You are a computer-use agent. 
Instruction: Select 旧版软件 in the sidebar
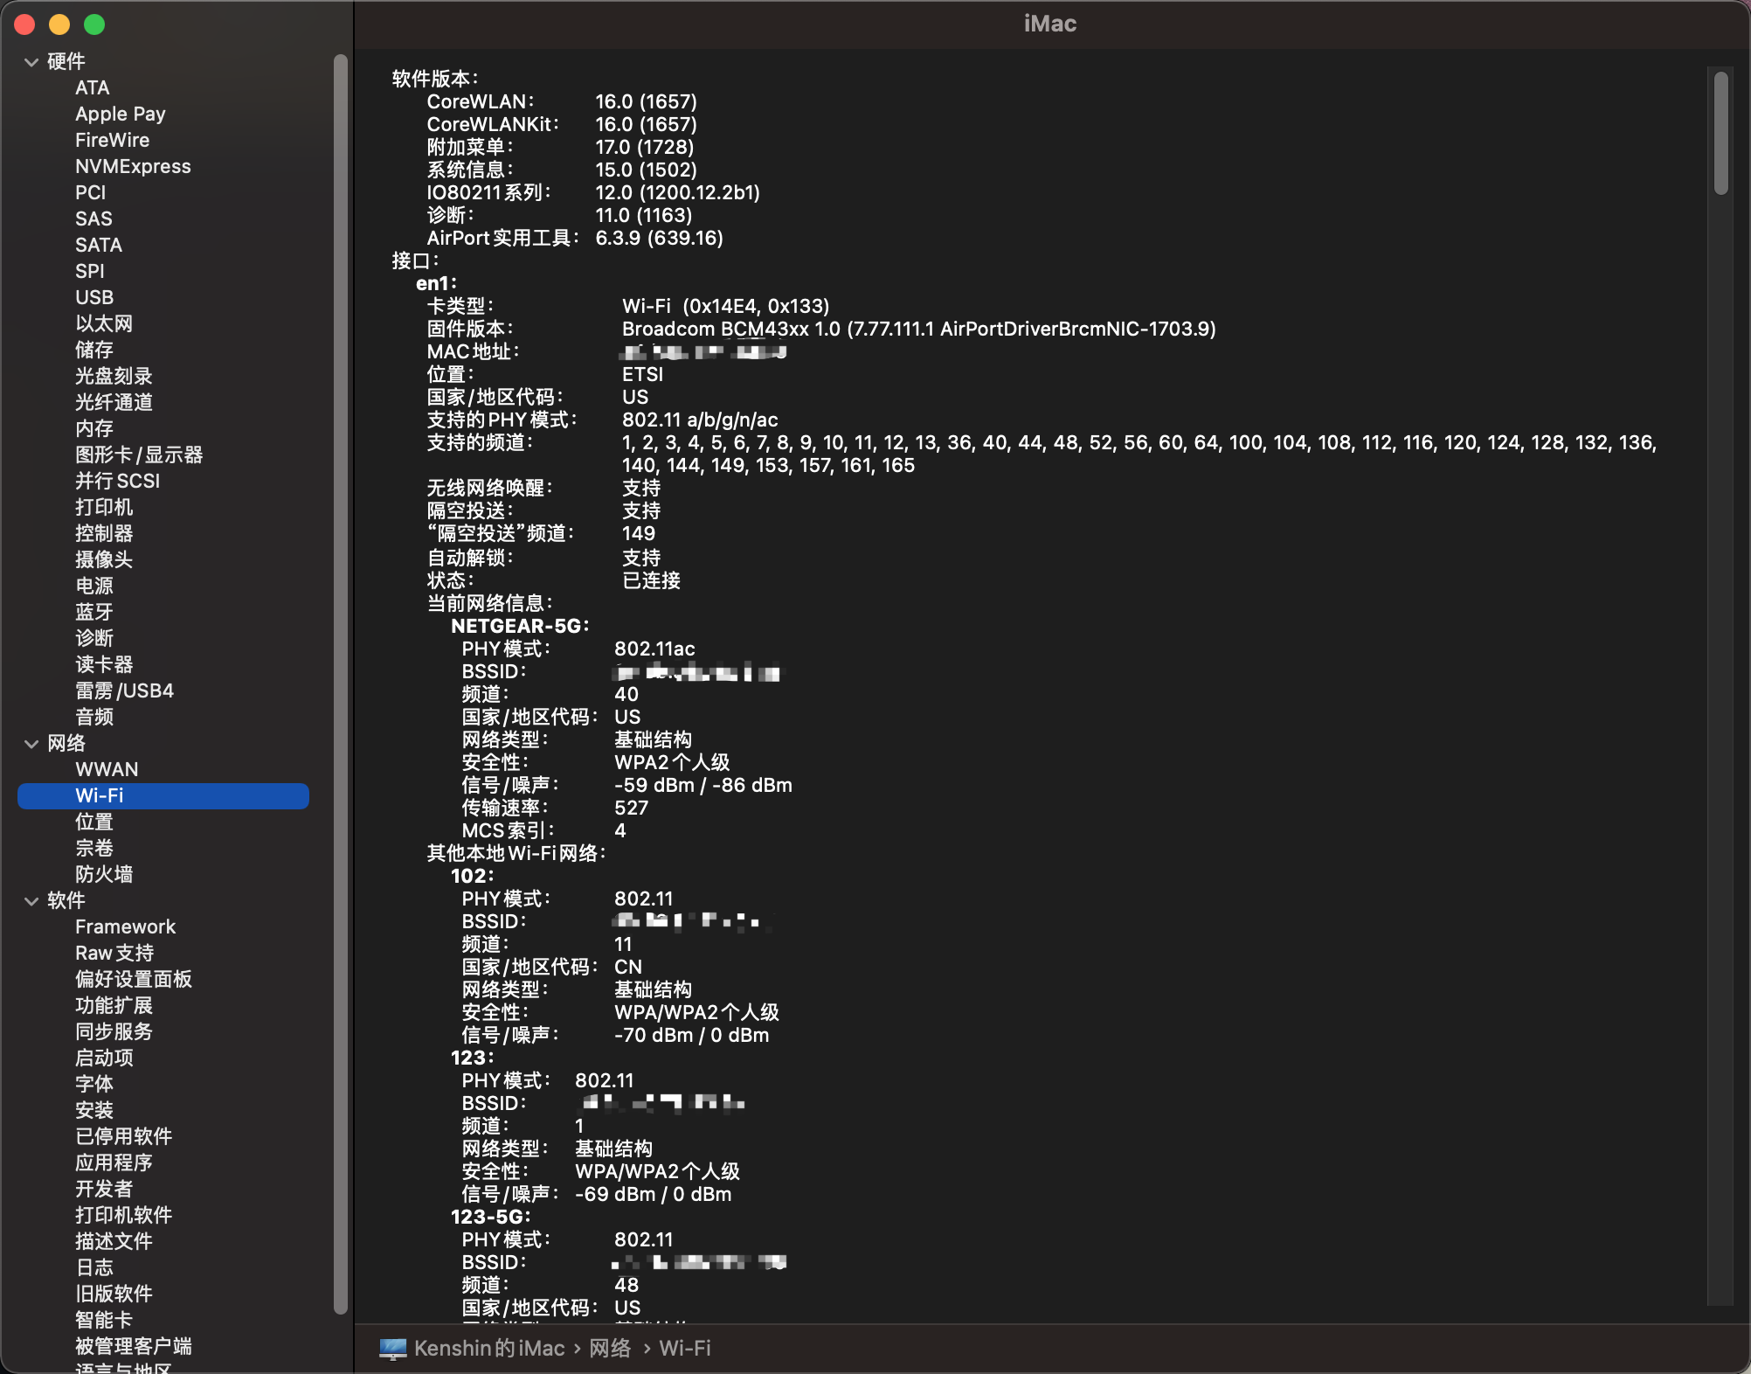(114, 1294)
